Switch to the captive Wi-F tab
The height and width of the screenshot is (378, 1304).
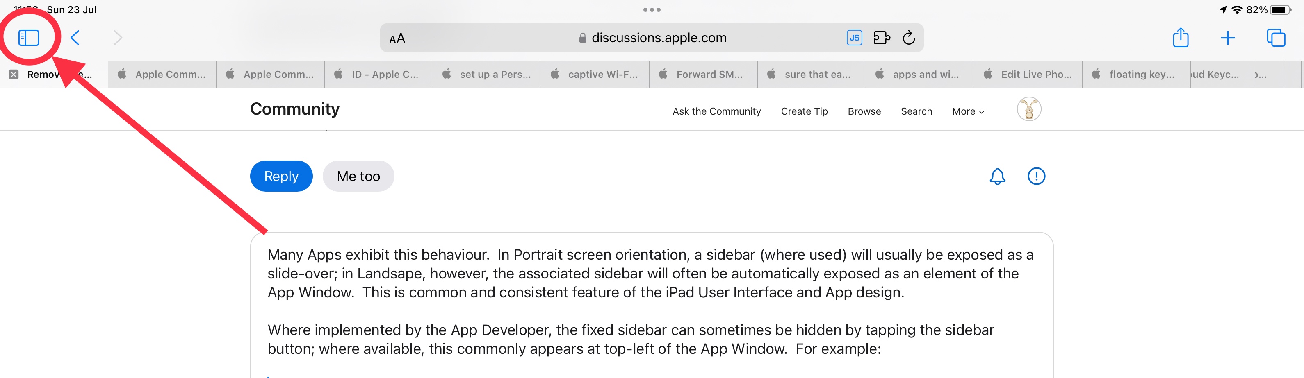[x=595, y=74]
